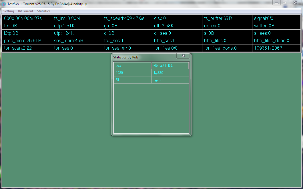The image size is (303, 189).
Task: Open the Statistics menu
Action: click(44, 11)
